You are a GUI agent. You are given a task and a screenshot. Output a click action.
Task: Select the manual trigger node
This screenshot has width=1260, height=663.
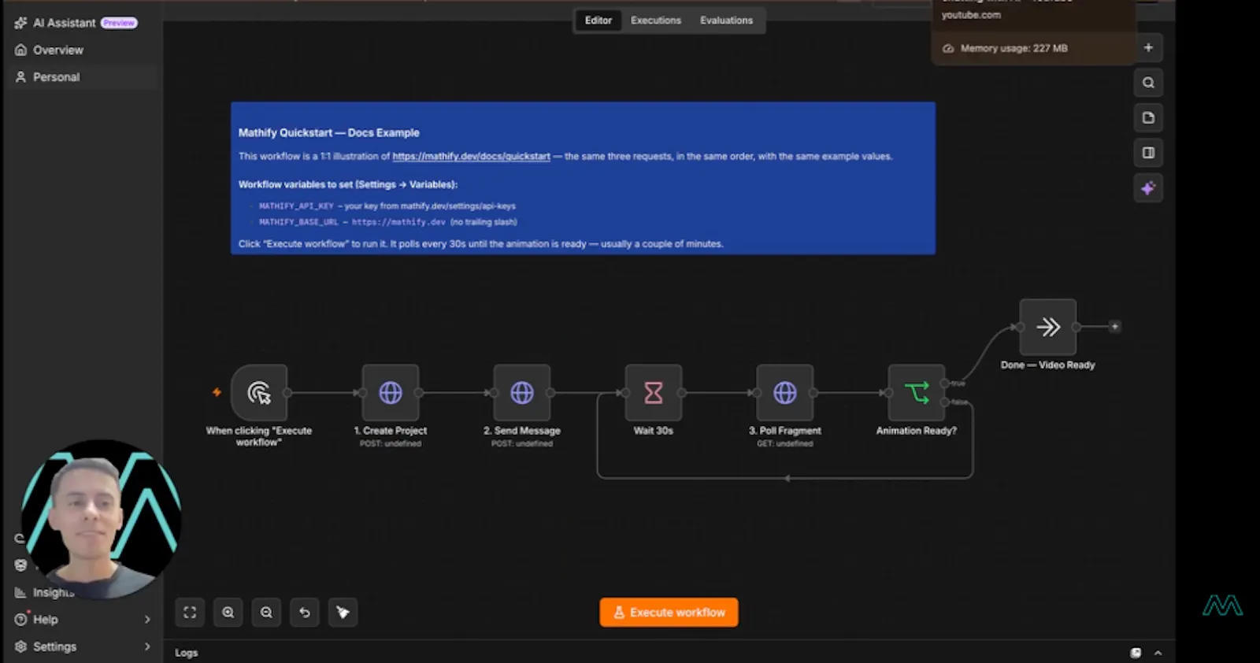pos(259,392)
